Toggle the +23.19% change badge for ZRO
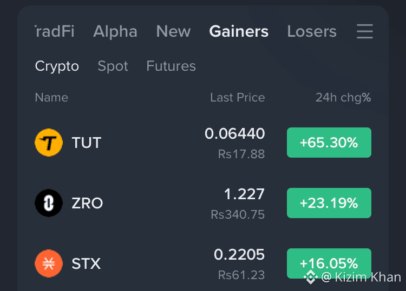406x291 pixels. [329, 203]
